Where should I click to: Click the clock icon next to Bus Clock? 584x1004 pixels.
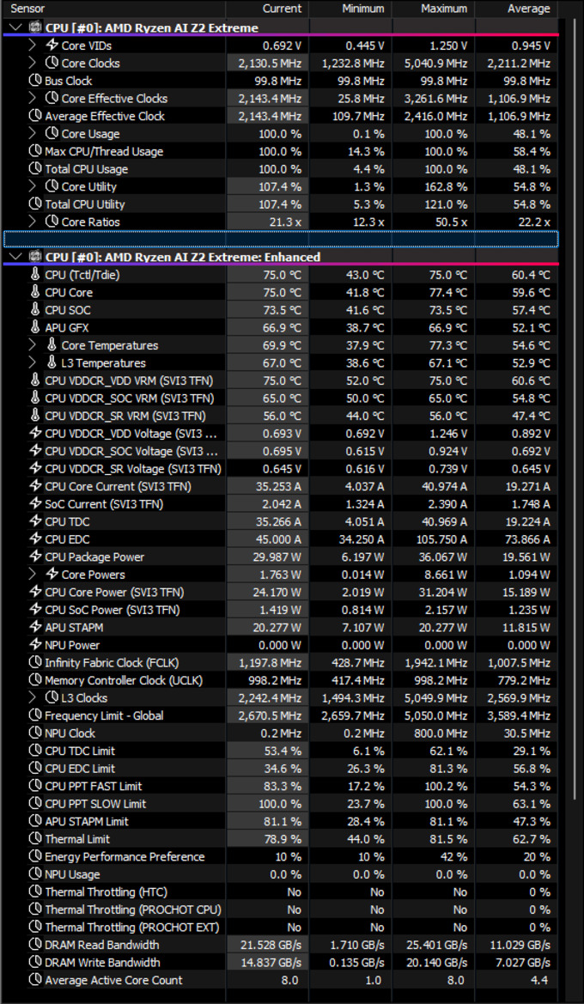click(x=35, y=81)
